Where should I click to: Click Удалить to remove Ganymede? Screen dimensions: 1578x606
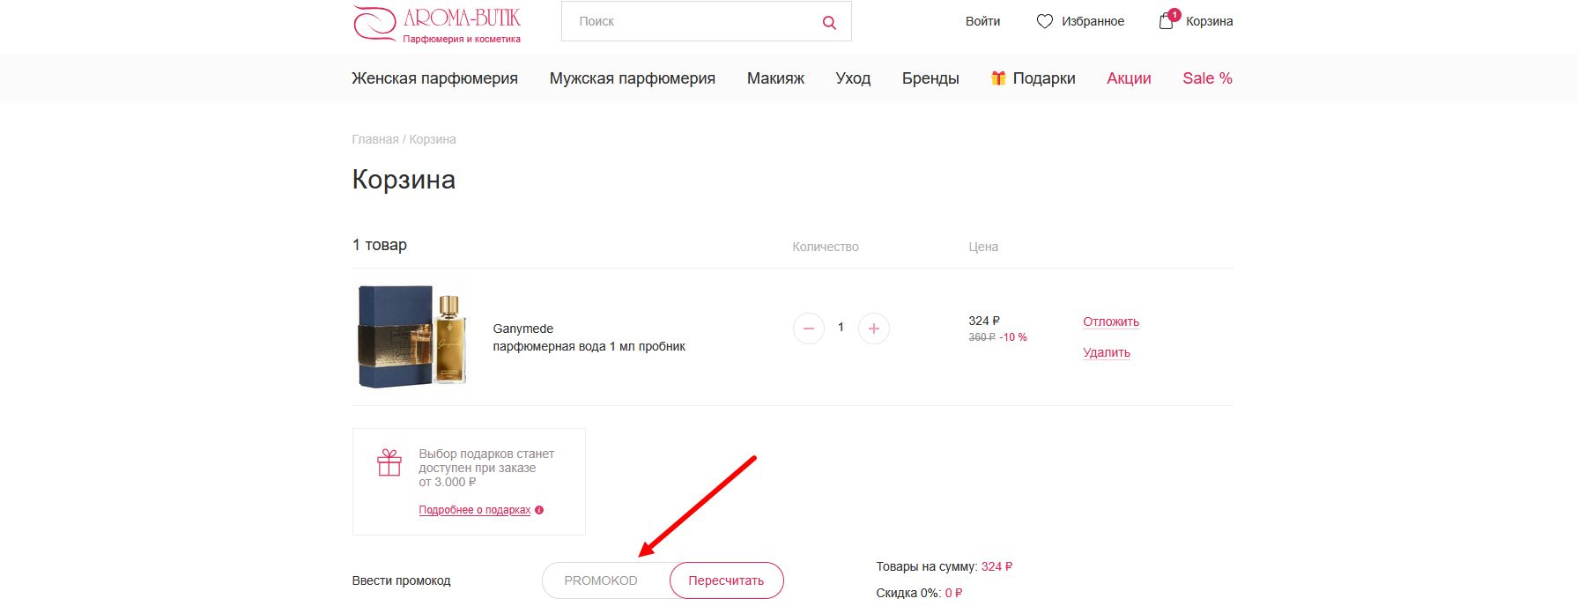click(1107, 352)
